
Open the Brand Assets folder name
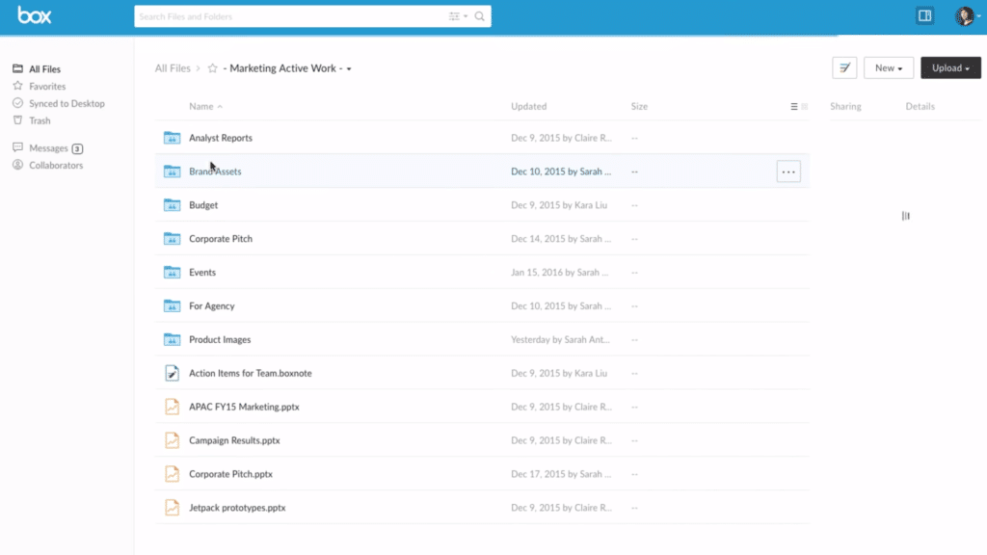coord(215,172)
